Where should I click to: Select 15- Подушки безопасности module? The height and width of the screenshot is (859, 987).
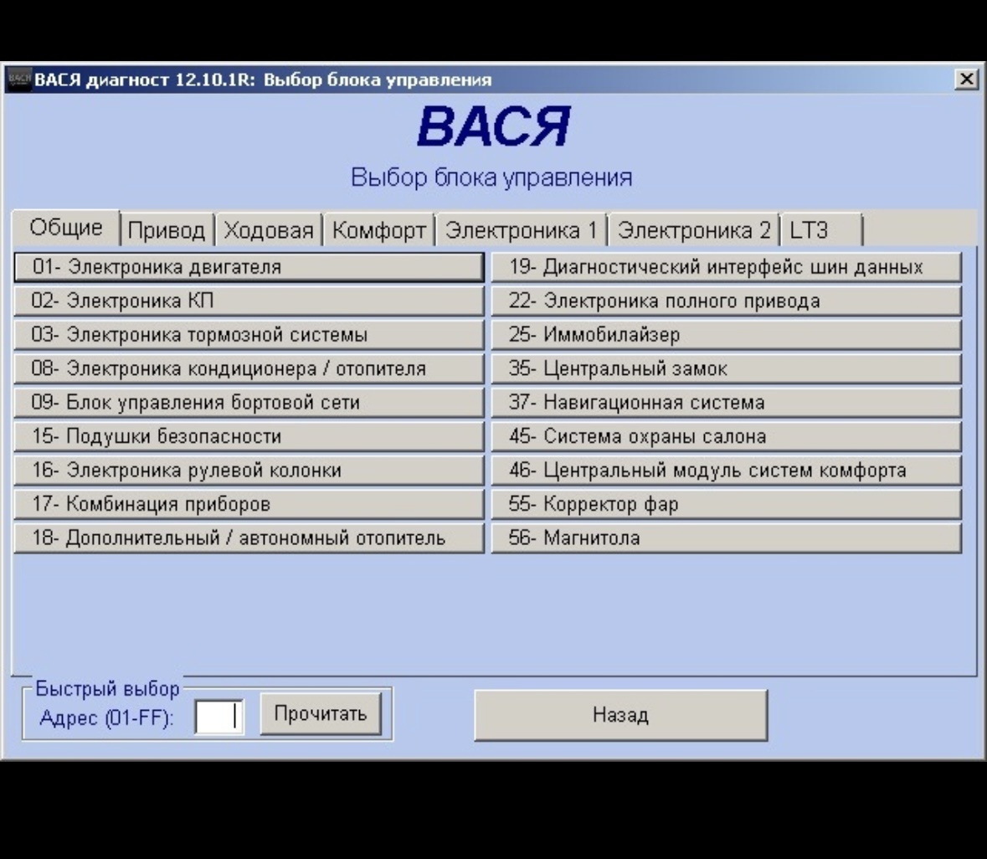pyautogui.click(x=249, y=437)
